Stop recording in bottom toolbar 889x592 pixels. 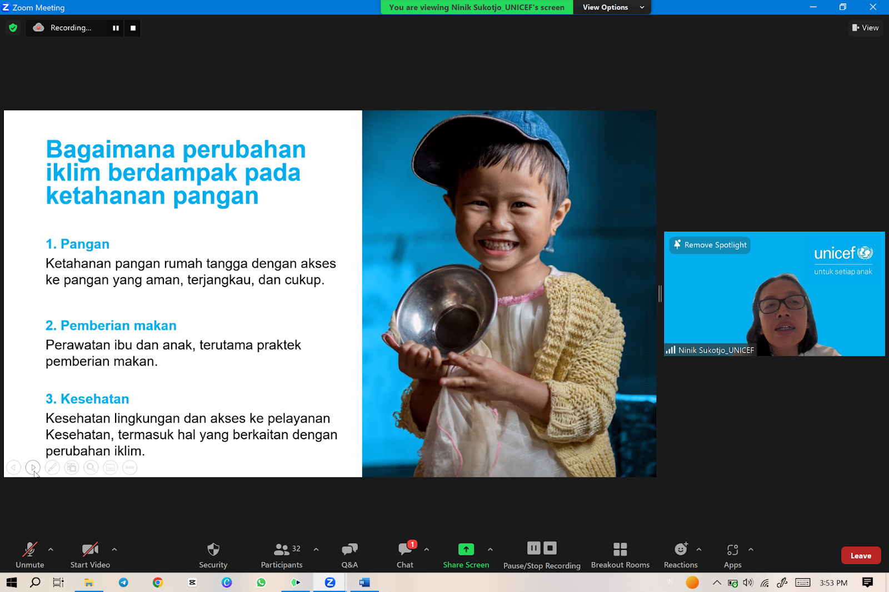pos(550,548)
